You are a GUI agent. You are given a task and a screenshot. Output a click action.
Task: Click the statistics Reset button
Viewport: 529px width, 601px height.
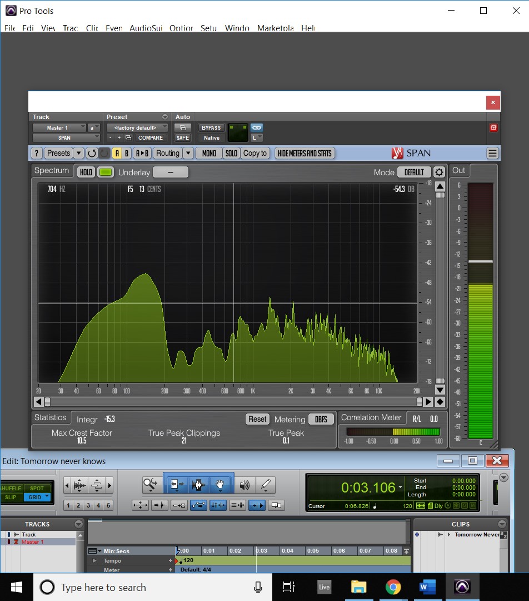(257, 419)
